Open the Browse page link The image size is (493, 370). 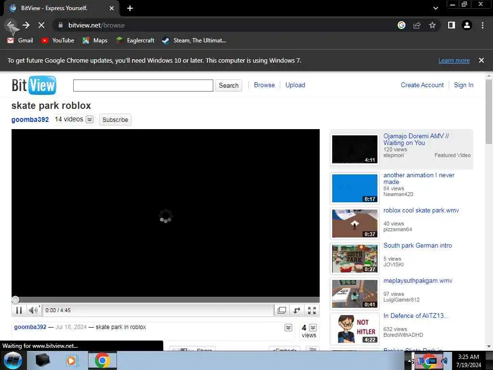click(x=264, y=85)
